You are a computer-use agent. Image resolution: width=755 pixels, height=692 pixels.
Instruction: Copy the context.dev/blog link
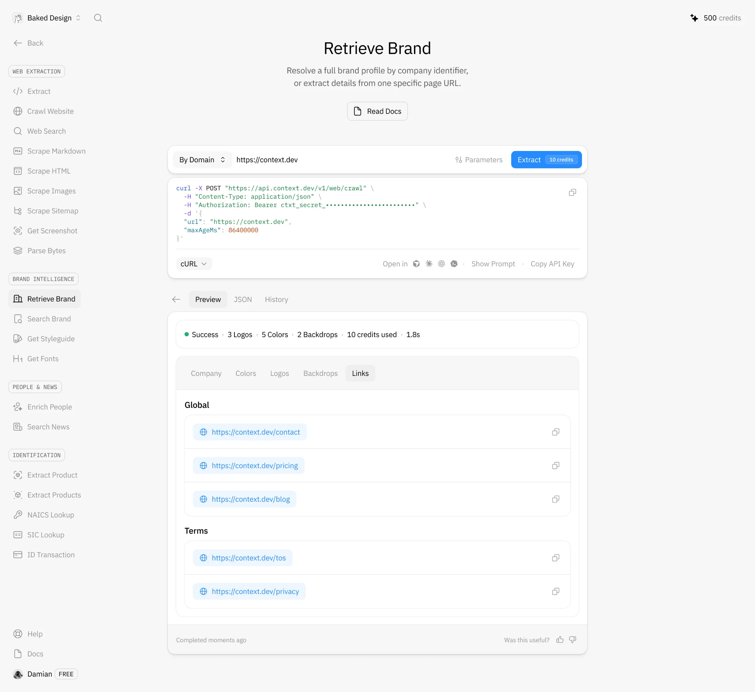[x=555, y=499]
